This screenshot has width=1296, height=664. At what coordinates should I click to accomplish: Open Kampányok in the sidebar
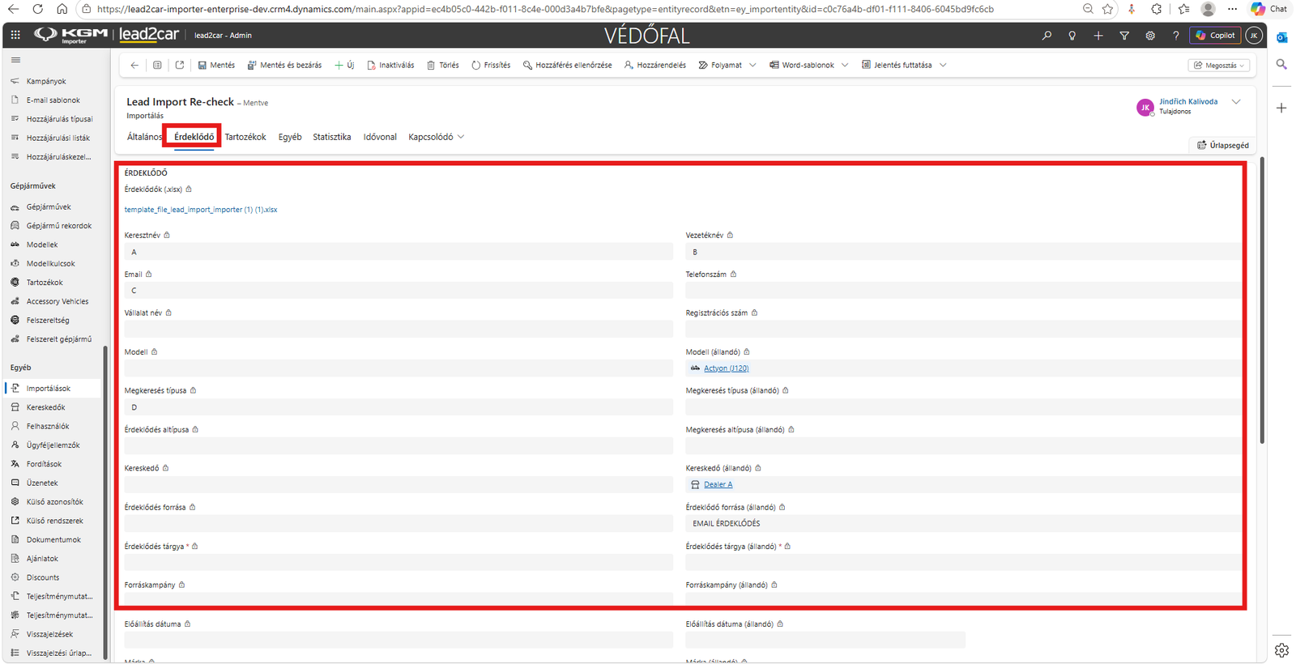(46, 81)
